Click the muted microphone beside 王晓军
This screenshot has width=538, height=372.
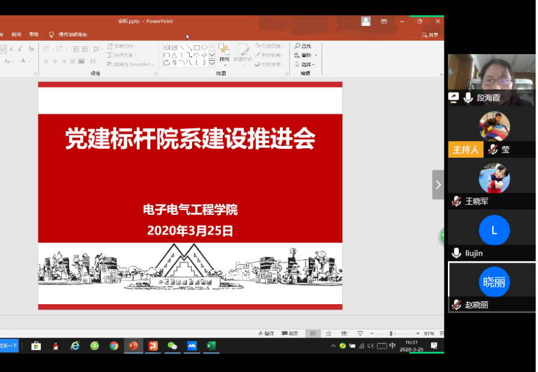tap(457, 201)
